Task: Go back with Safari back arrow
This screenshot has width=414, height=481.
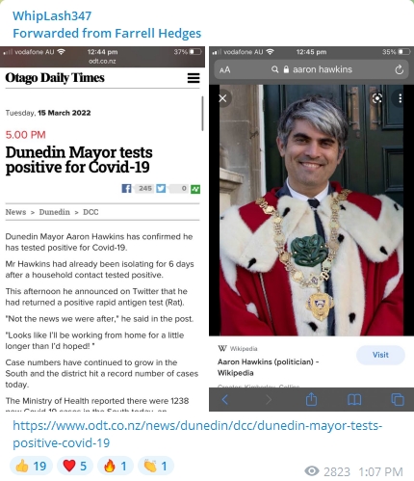Action: click(225, 400)
